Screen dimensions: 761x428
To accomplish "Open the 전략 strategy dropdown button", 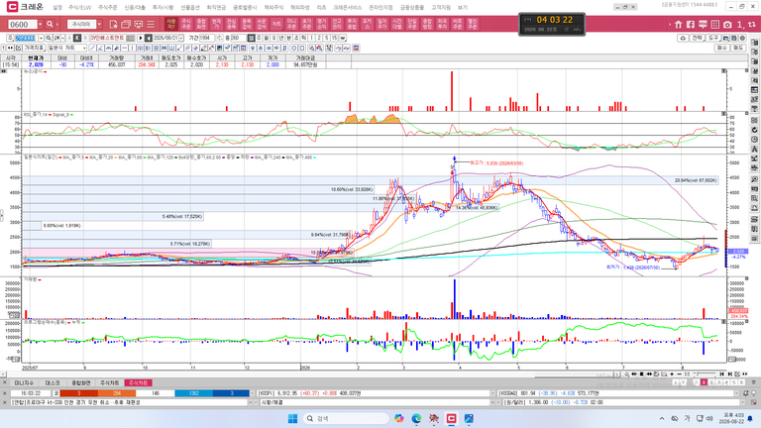I will coord(697,38).
